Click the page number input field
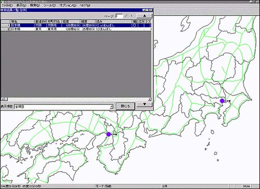260x189 pixels. pos(119,16)
